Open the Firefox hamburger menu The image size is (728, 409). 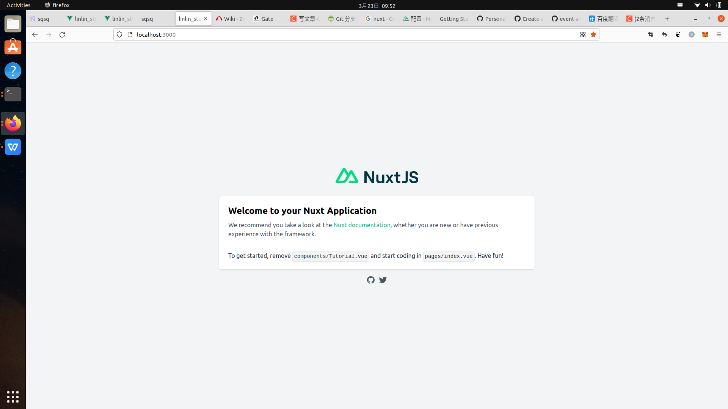coord(719,34)
